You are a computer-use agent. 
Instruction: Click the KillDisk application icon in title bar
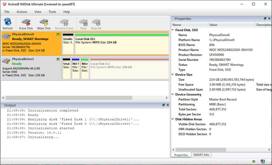click(x=4, y=4)
